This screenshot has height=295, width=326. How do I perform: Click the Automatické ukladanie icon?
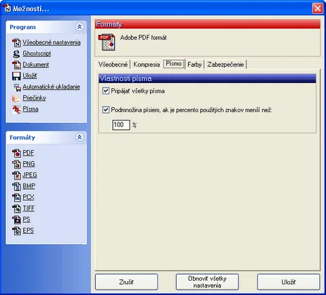(17, 87)
